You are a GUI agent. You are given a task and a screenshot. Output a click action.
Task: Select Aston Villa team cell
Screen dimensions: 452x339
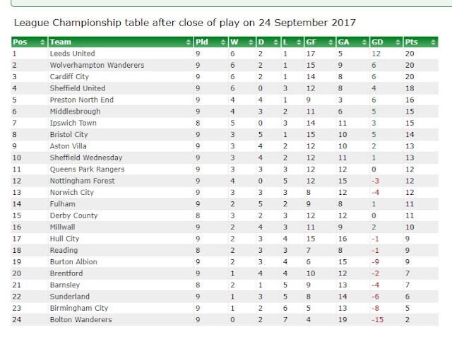pos(68,146)
